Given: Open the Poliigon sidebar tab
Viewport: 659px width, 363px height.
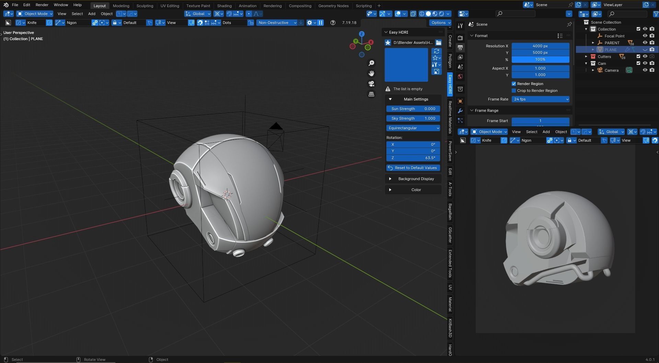Looking at the screenshot, I should pos(450,61).
